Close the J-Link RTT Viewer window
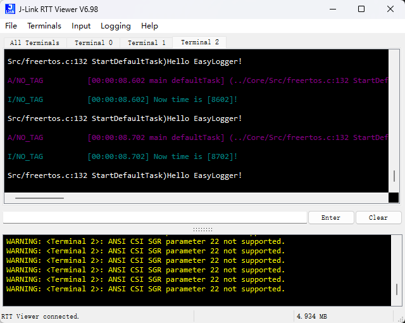This screenshot has height=323, width=405. (390, 9)
